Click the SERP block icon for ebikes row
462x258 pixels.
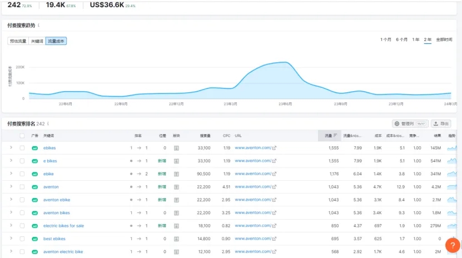(176, 148)
